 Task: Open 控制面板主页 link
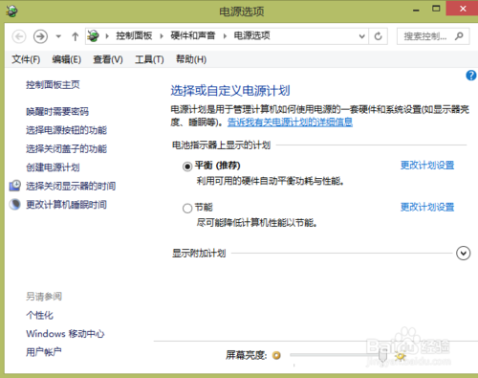pyautogui.click(x=53, y=85)
